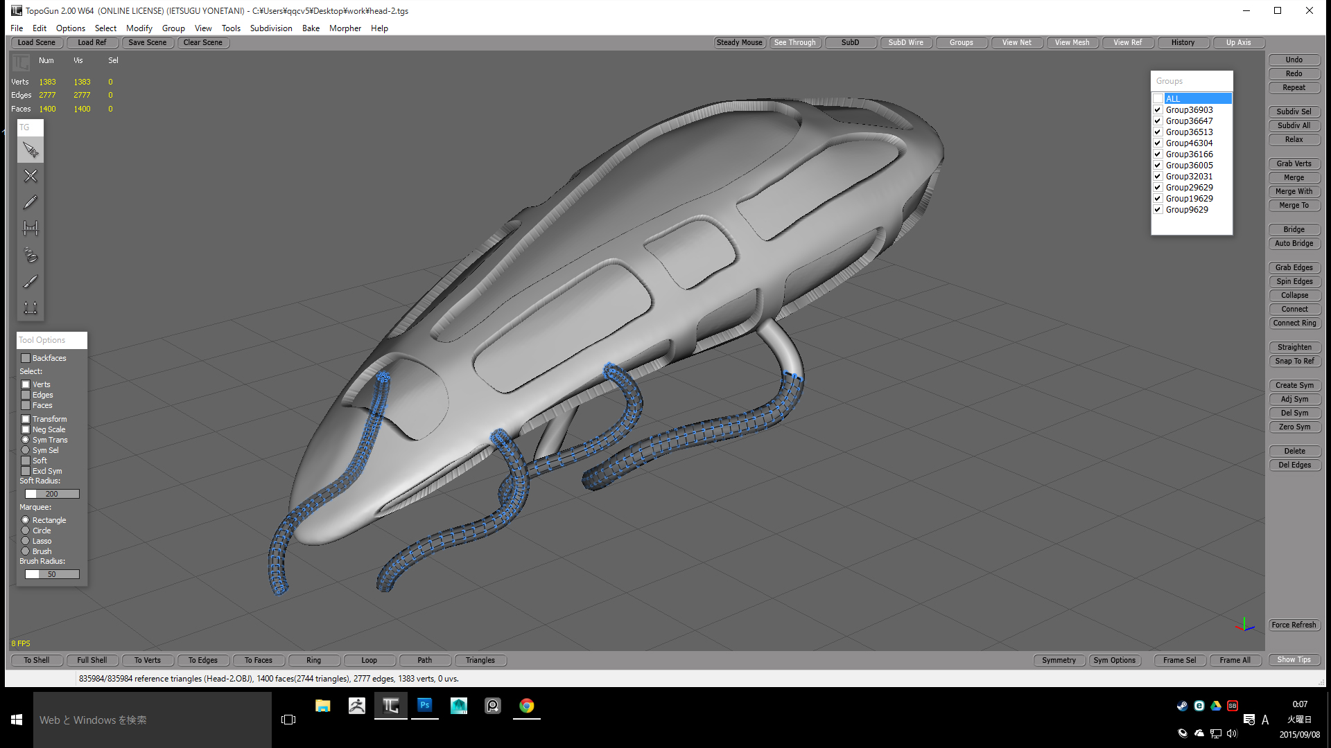
Task: Enable the Transform checkbox
Action: tap(26, 419)
